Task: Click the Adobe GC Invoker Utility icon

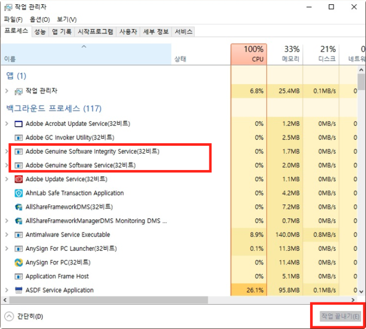Action: pos(18,138)
